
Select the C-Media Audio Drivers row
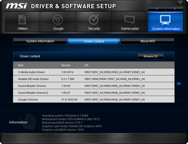pos(94,72)
